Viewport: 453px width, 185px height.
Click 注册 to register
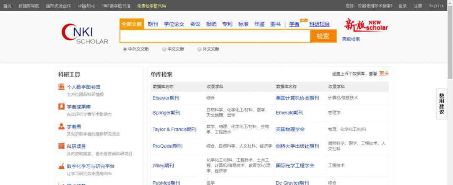click(418, 6)
